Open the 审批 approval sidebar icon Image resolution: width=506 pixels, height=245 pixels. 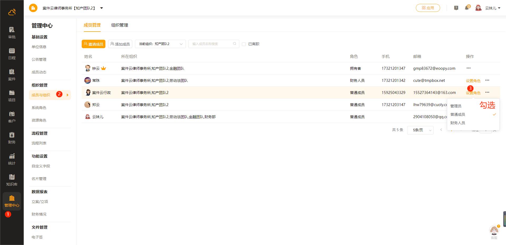(x=12, y=33)
